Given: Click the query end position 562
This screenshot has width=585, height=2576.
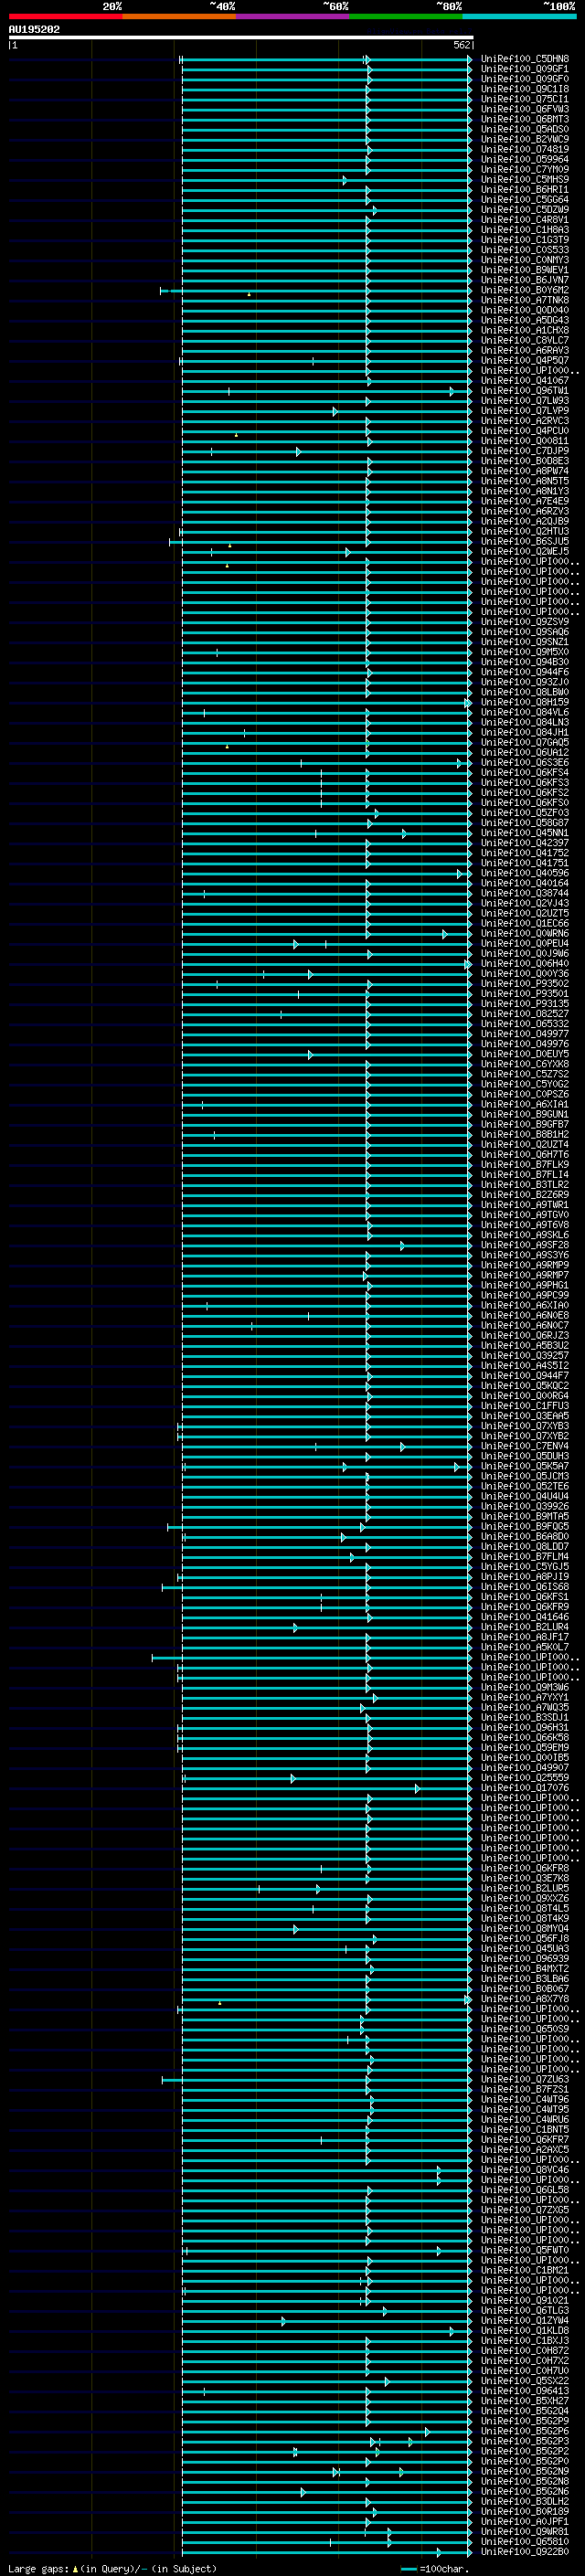Looking at the screenshot, I should pos(461,45).
